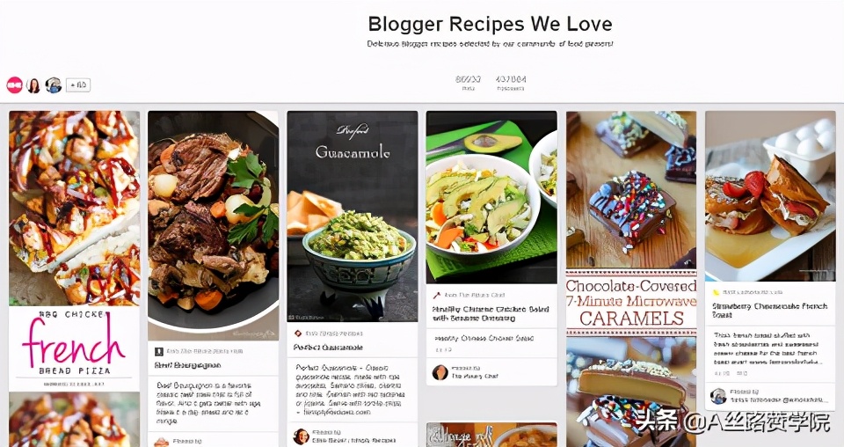This screenshot has width=844, height=447.
Task: Click the Perfect Guacamole title link
Action: point(328,348)
